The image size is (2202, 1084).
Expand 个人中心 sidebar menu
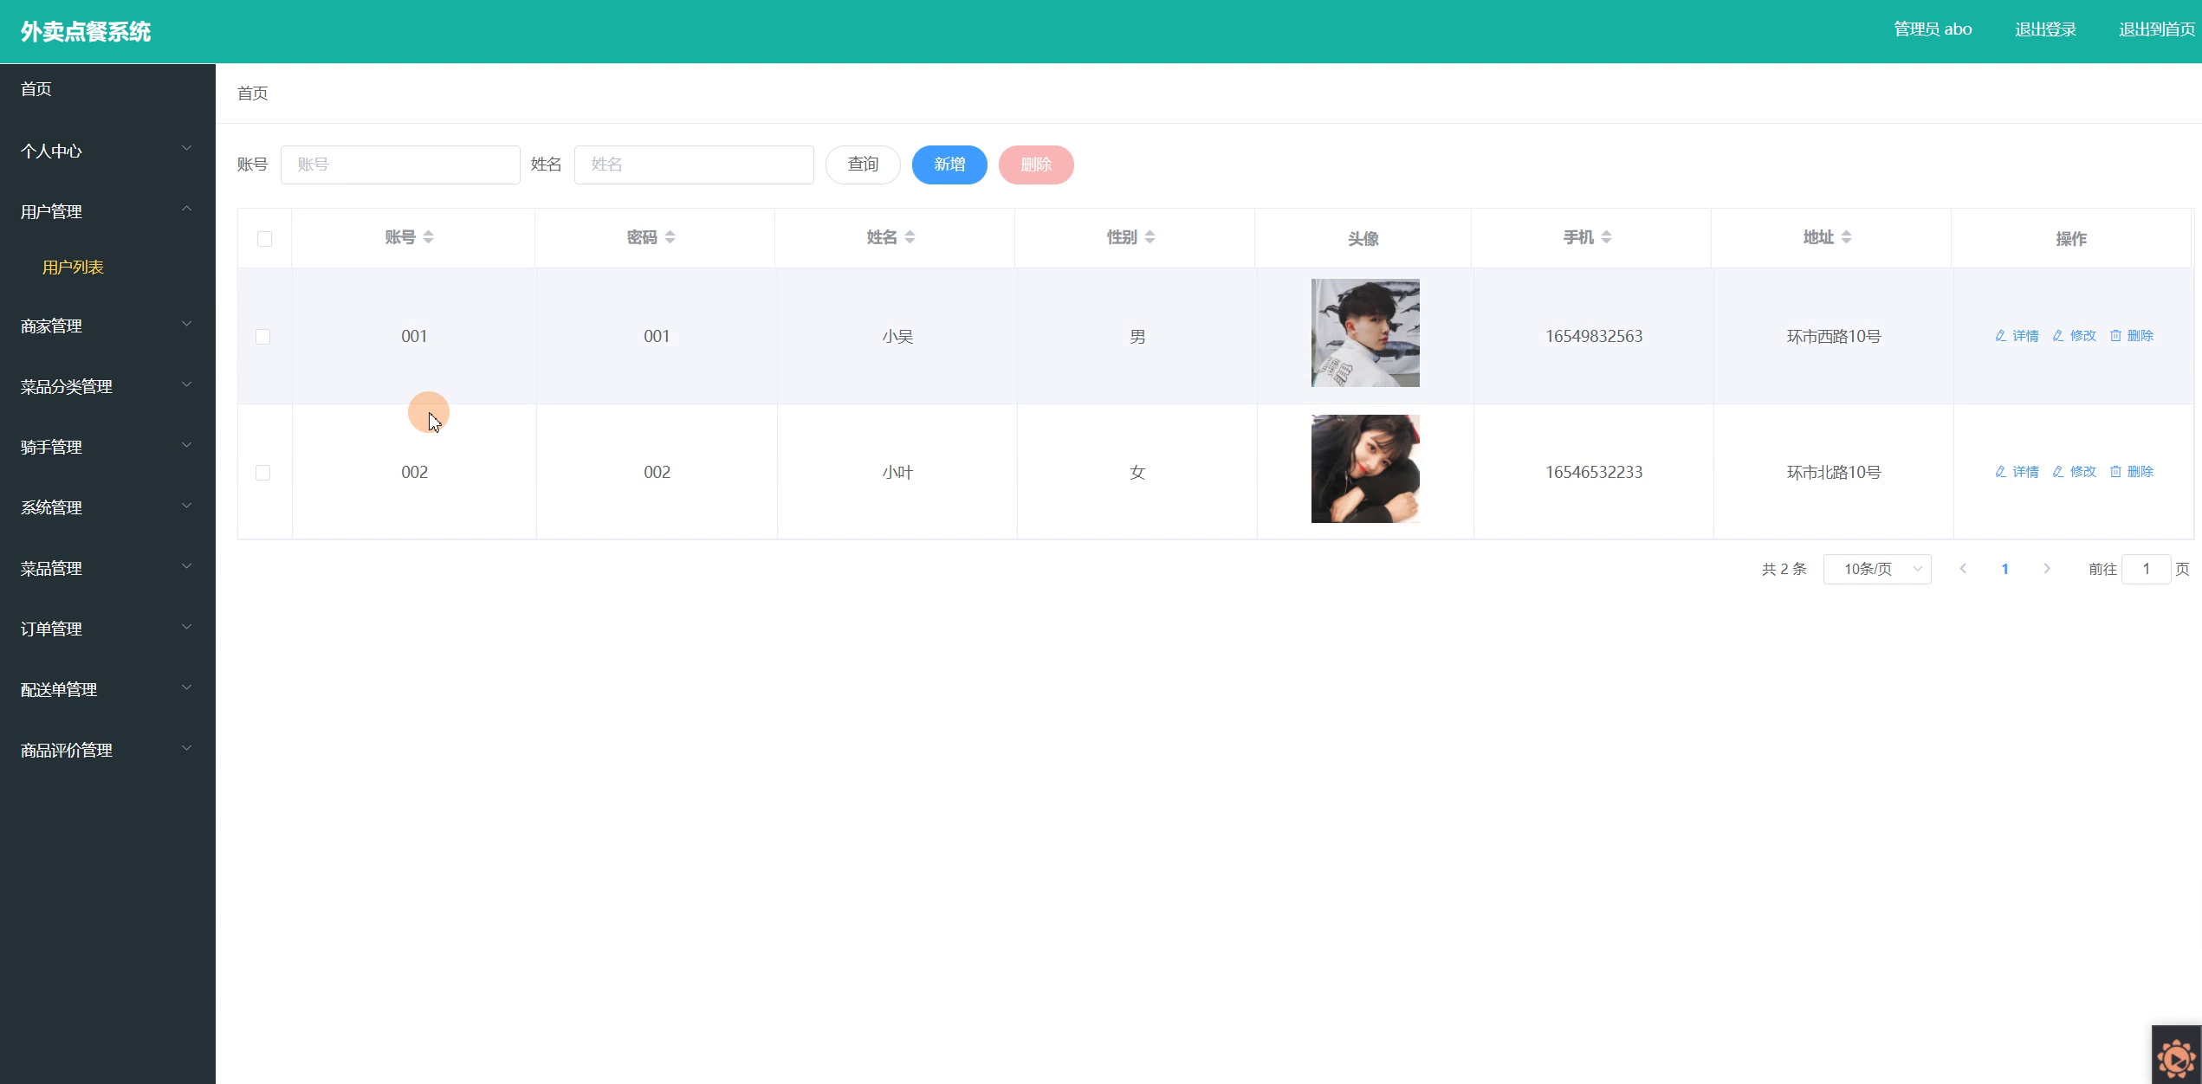click(107, 151)
